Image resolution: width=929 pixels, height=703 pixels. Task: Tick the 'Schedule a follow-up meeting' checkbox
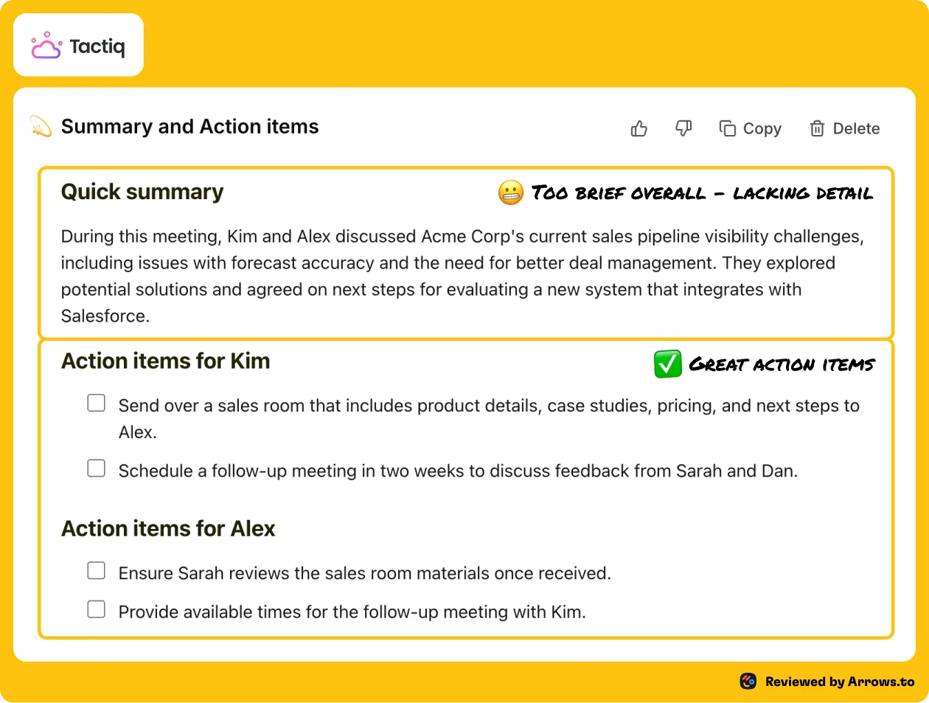tap(97, 468)
